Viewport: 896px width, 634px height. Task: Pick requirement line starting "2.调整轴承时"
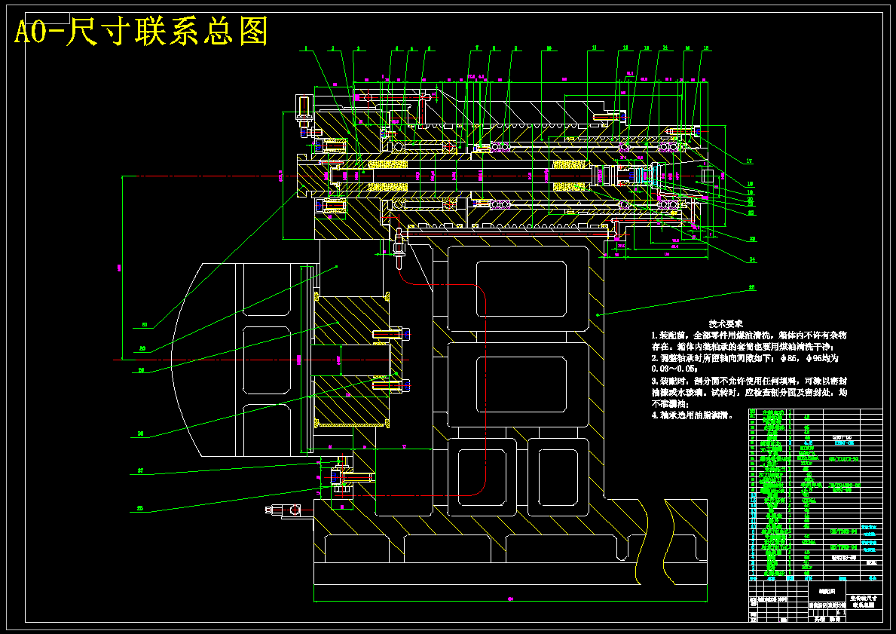745,358
